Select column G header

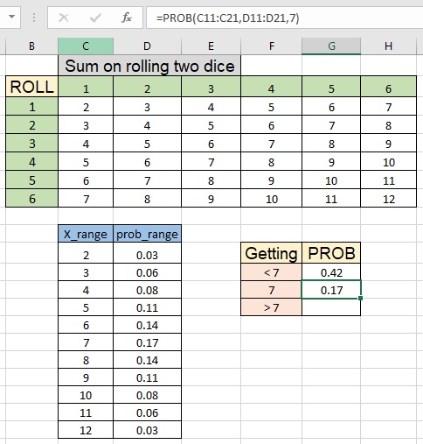[331, 46]
